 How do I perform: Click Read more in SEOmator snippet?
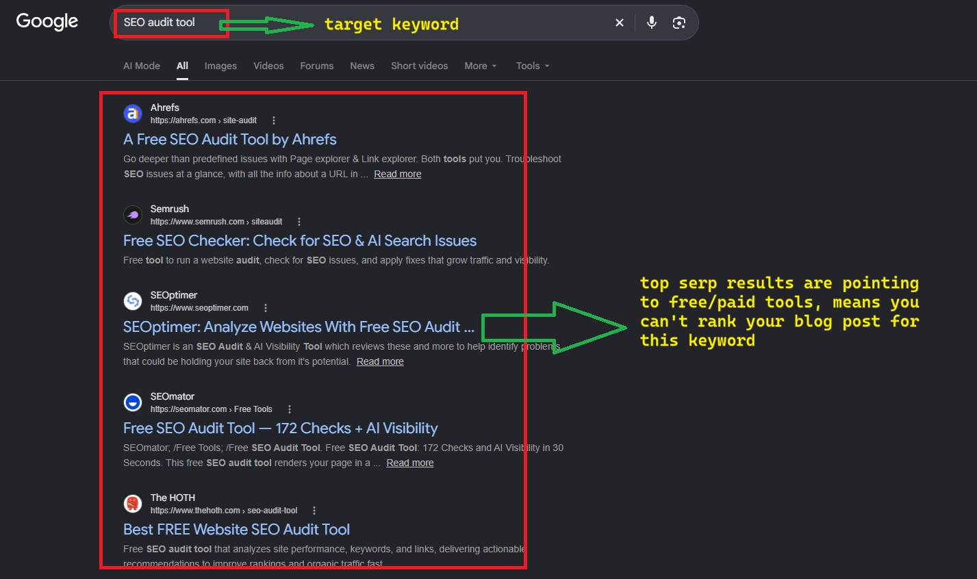click(x=410, y=463)
